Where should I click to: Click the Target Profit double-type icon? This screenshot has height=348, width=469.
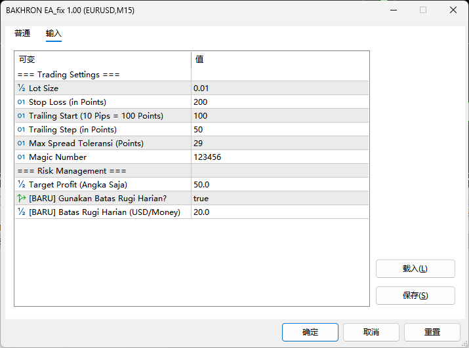pyautogui.click(x=21, y=185)
